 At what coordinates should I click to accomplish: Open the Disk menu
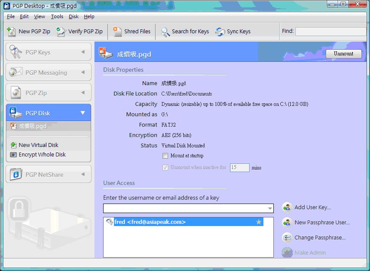(74, 16)
